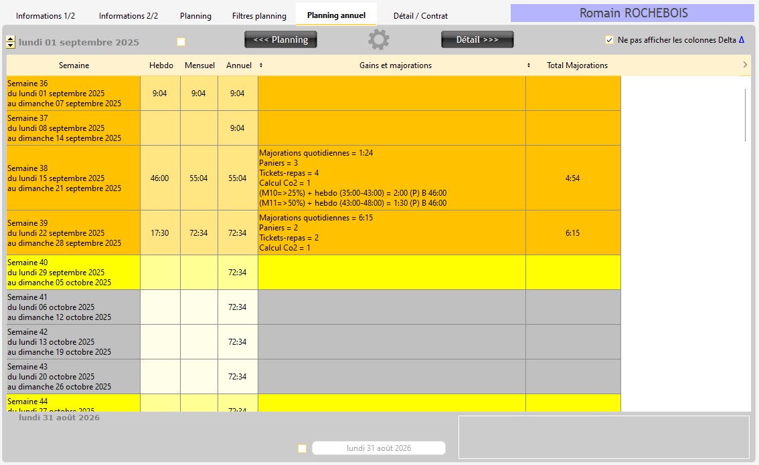Open the Filtres planning tab
The width and height of the screenshot is (759, 465).
coord(259,15)
